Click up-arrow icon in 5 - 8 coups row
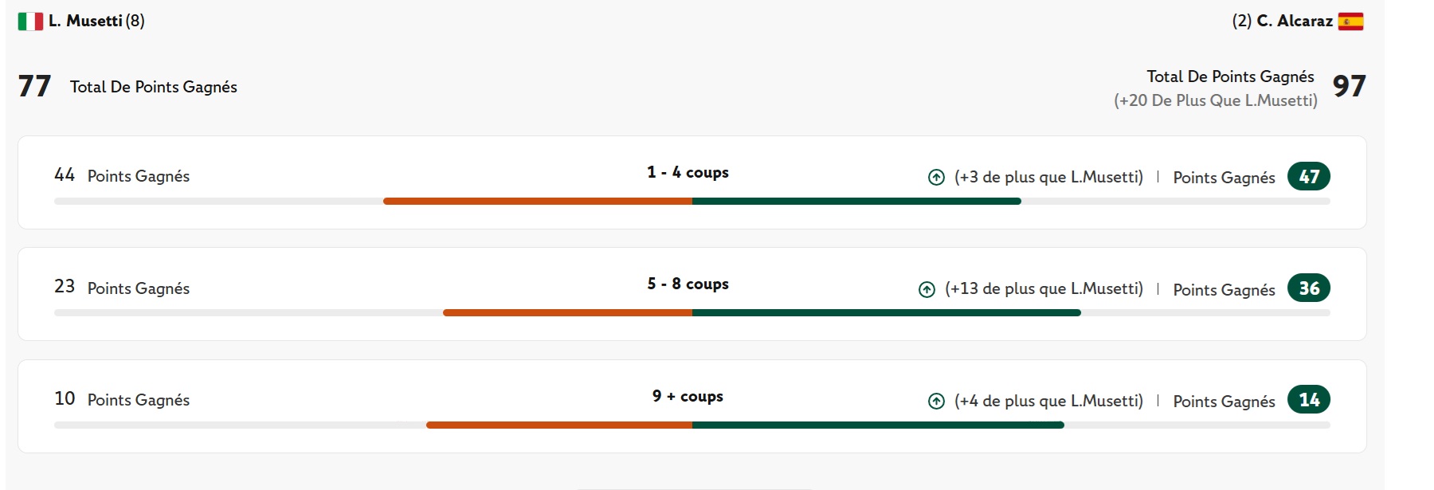The image size is (1434, 490). pos(927,290)
